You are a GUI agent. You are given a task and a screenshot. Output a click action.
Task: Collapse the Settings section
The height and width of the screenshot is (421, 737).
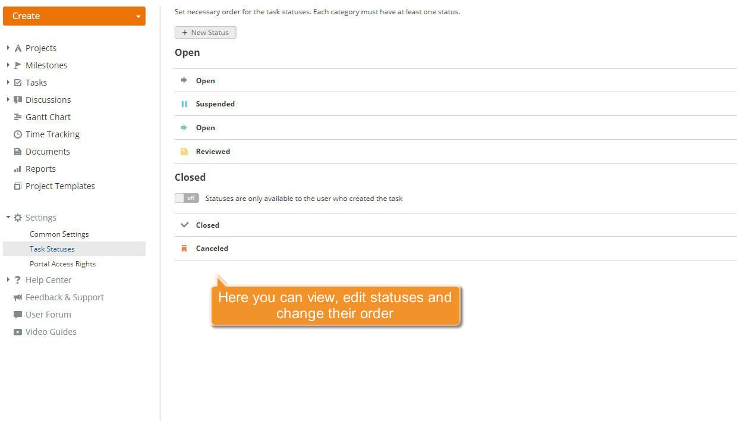pos(7,217)
